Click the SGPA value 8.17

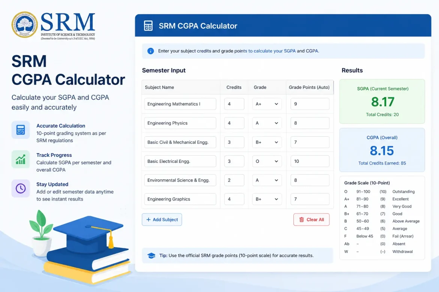382,102
